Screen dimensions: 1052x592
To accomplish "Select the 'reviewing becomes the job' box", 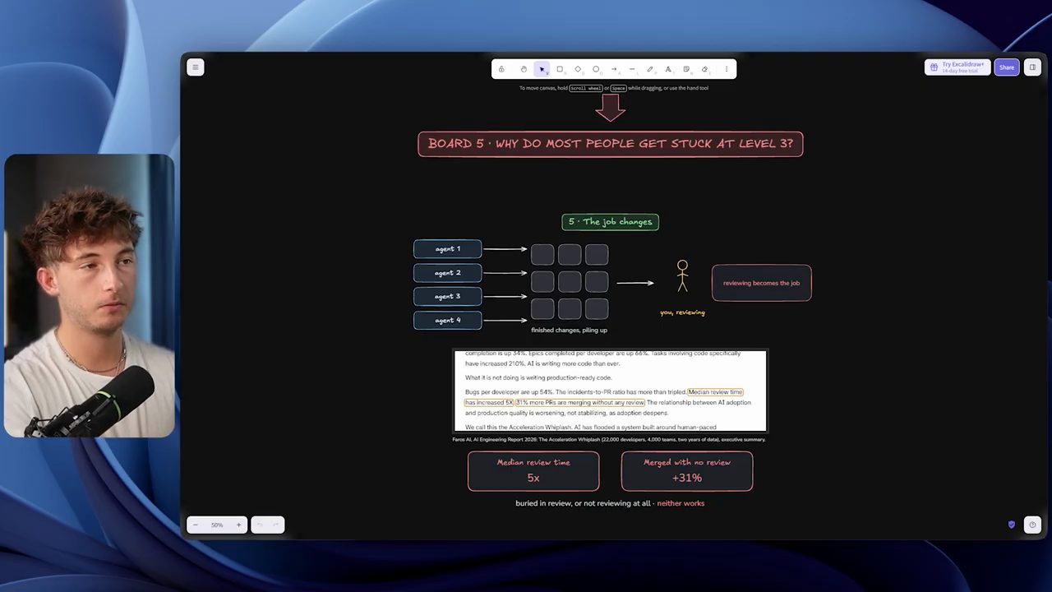I will pos(761,283).
